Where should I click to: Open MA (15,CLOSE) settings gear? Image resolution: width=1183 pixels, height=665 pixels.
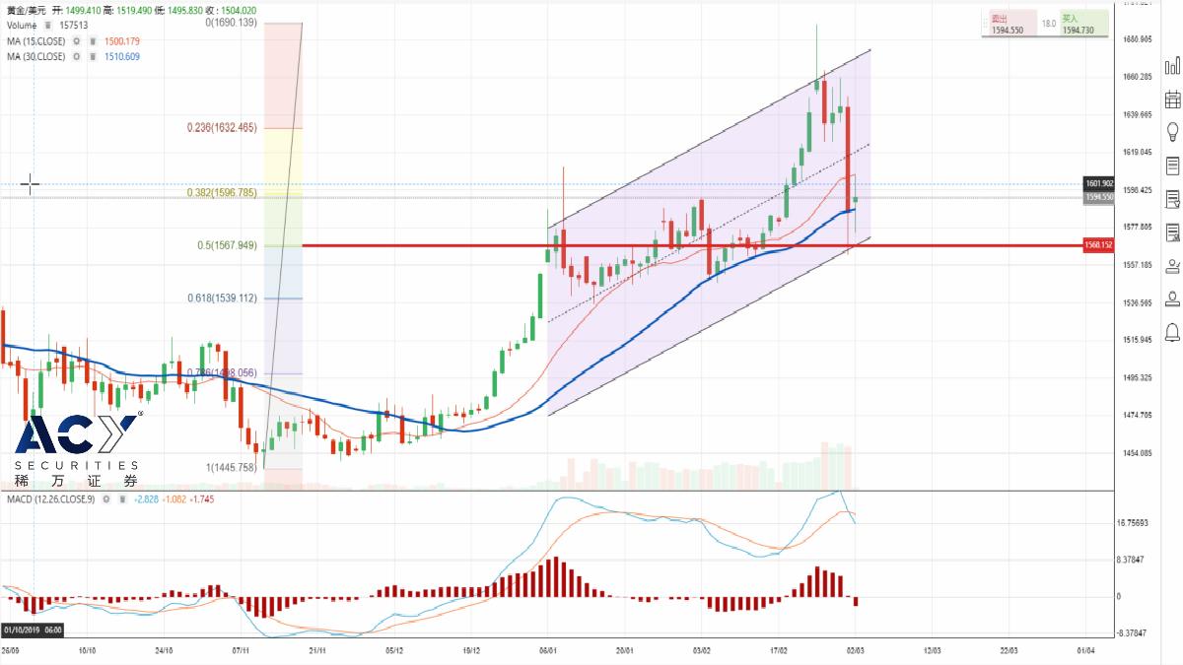(x=76, y=41)
